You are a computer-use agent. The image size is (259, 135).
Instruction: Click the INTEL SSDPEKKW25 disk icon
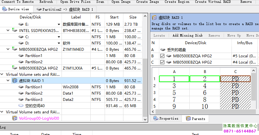coord(15,30)
